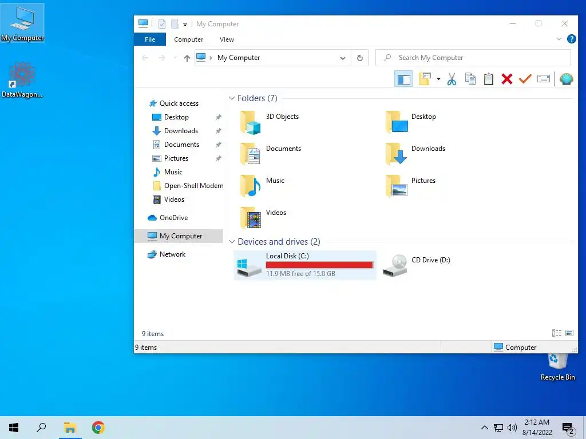Click the Back navigation arrow
Viewport: 586px width, 439px height.
(x=145, y=58)
